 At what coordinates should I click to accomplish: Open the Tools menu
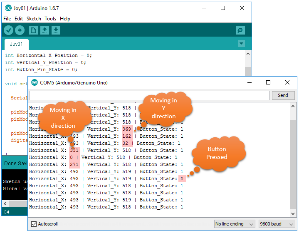point(50,19)
